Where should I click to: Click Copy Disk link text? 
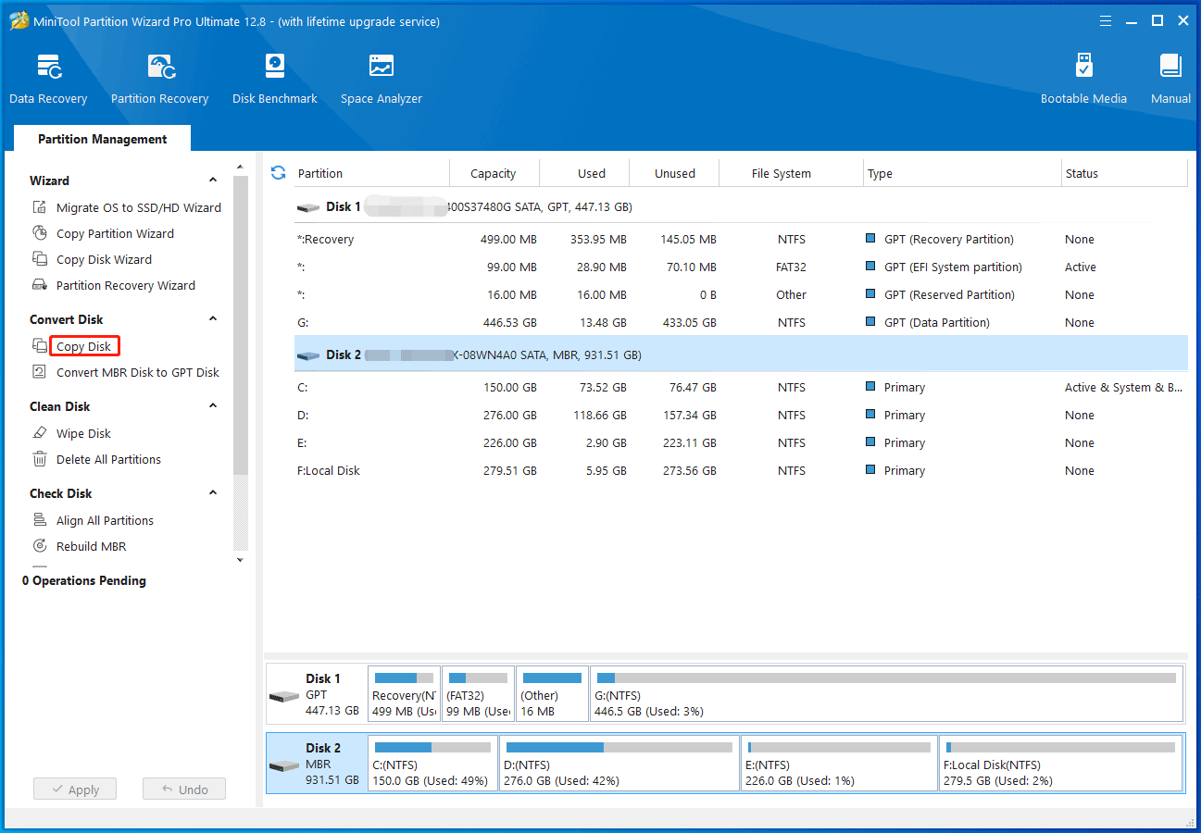(x=84, y=346)
